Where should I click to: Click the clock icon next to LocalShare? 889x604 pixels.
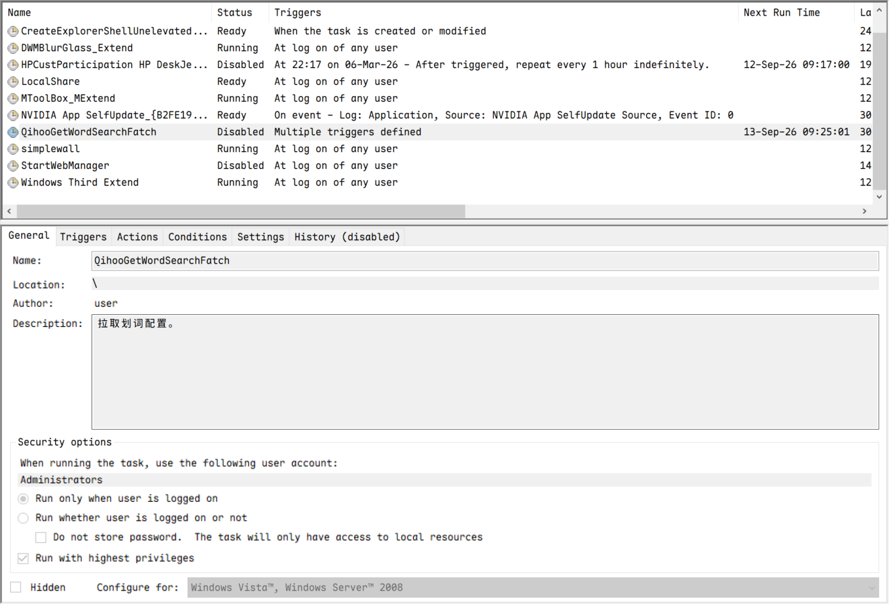[x=13, y=82]
